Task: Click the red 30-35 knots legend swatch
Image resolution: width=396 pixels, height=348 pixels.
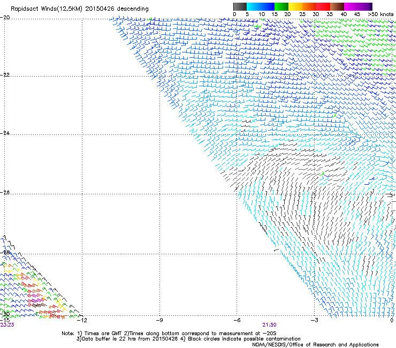Action: [x=323, y=6]
